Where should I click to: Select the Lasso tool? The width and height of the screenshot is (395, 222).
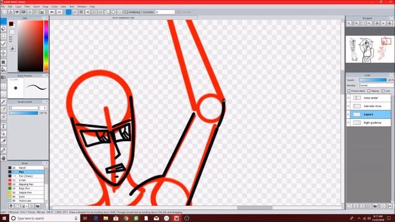tap(4, 94)
